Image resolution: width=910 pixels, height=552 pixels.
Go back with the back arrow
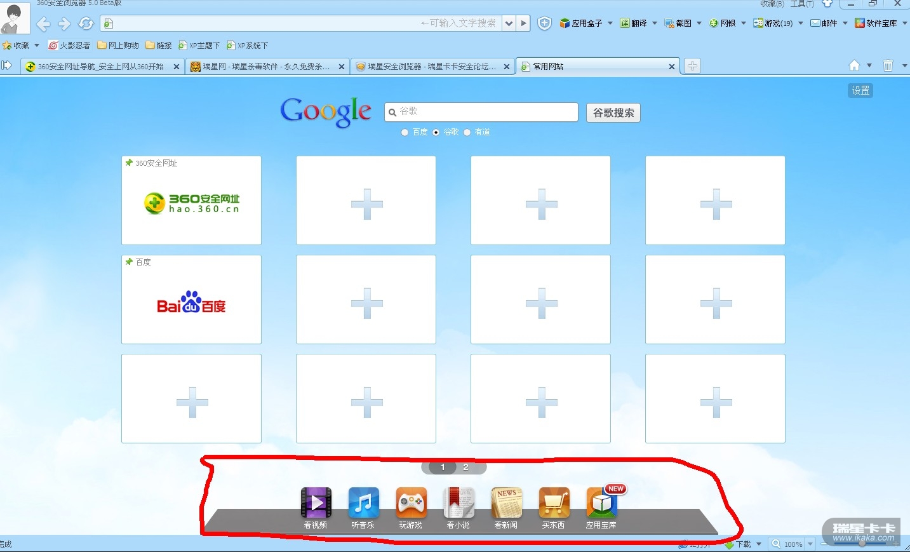coord(43,24)
